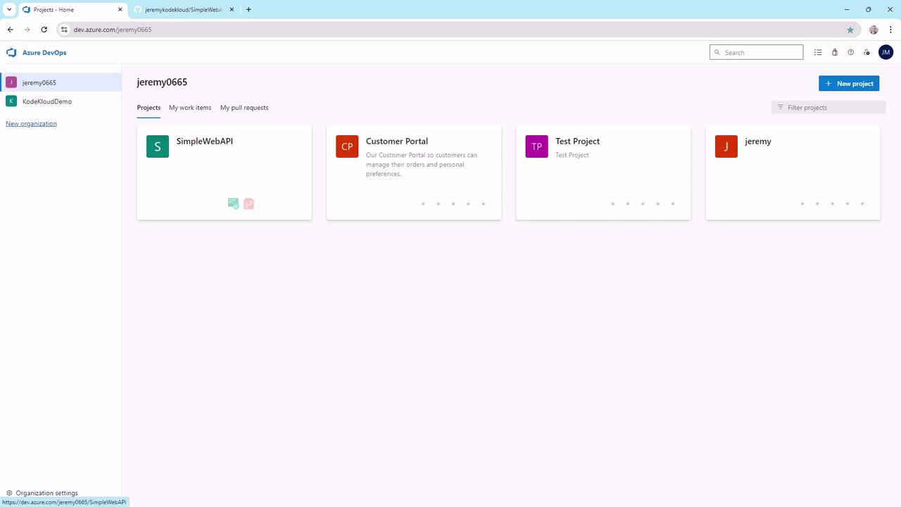Screen dimensions: 901x507
Task: Open the jeremy project title
Action: (x=758, y=142)
